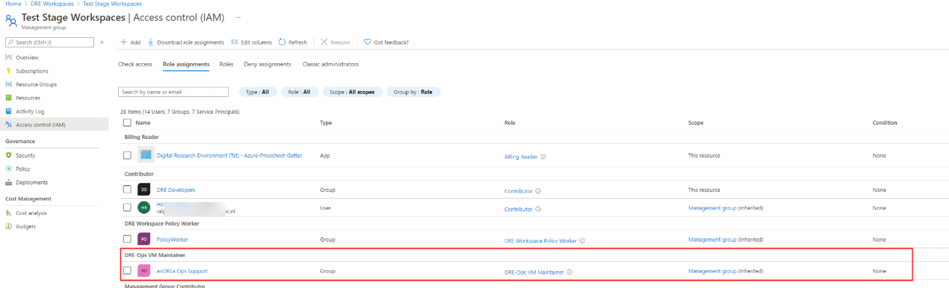Open the Type : All filter
Image resolution: width=949 pixels, height=288 pixels.
point(258,92)
